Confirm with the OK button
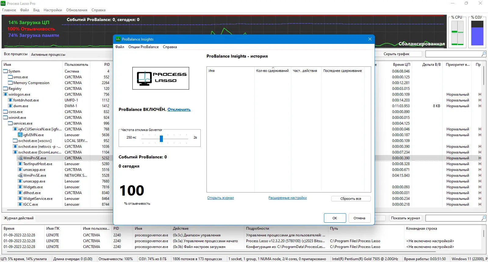 335,218
